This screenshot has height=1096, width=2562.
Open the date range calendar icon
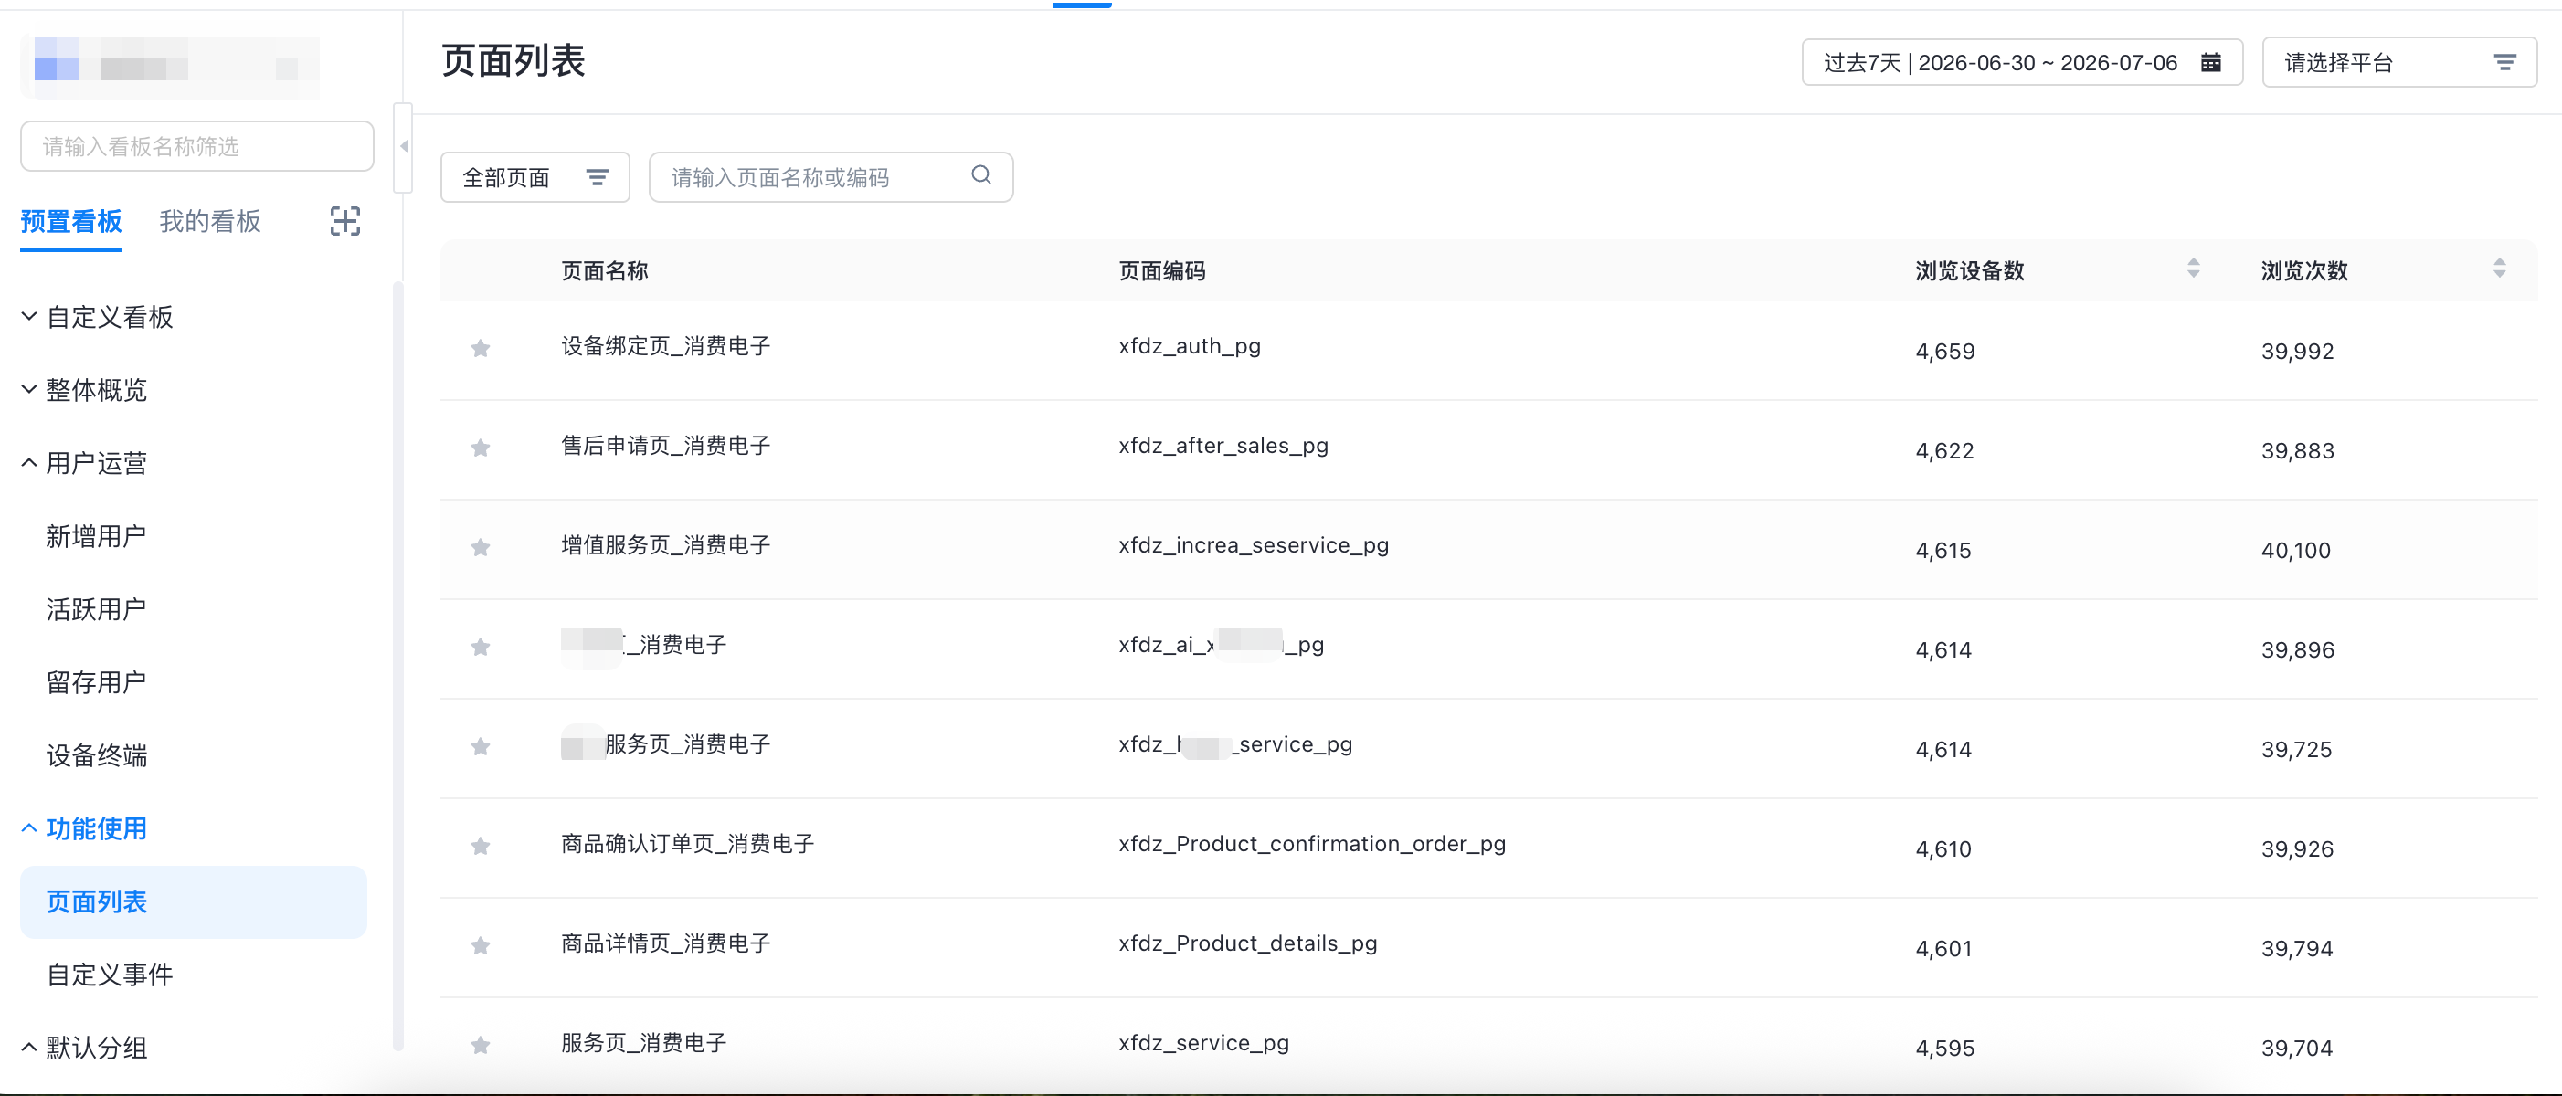pyautogui.click(x=2210, y=63)
